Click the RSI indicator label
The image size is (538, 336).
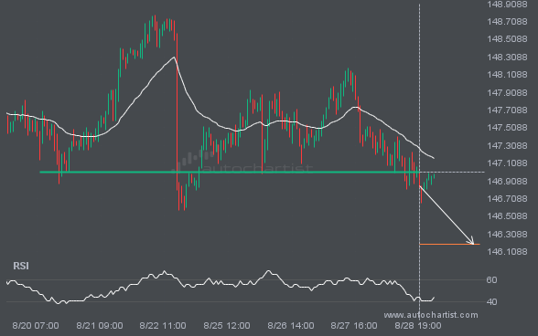(21, 266)
